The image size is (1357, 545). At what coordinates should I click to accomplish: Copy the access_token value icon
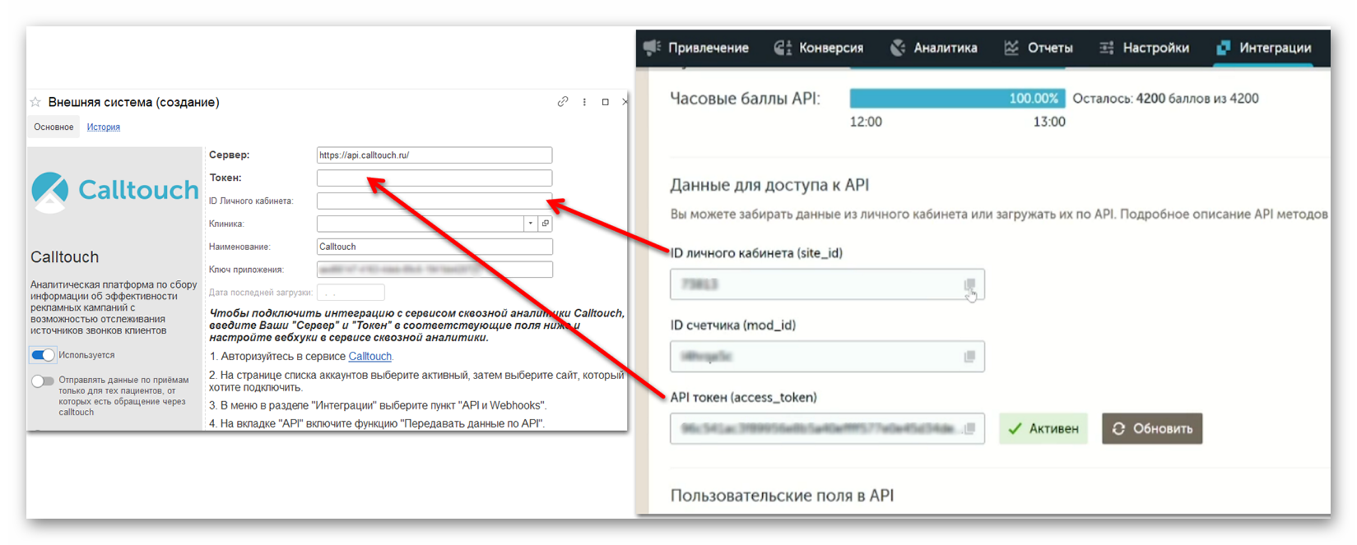coord(969,429)
